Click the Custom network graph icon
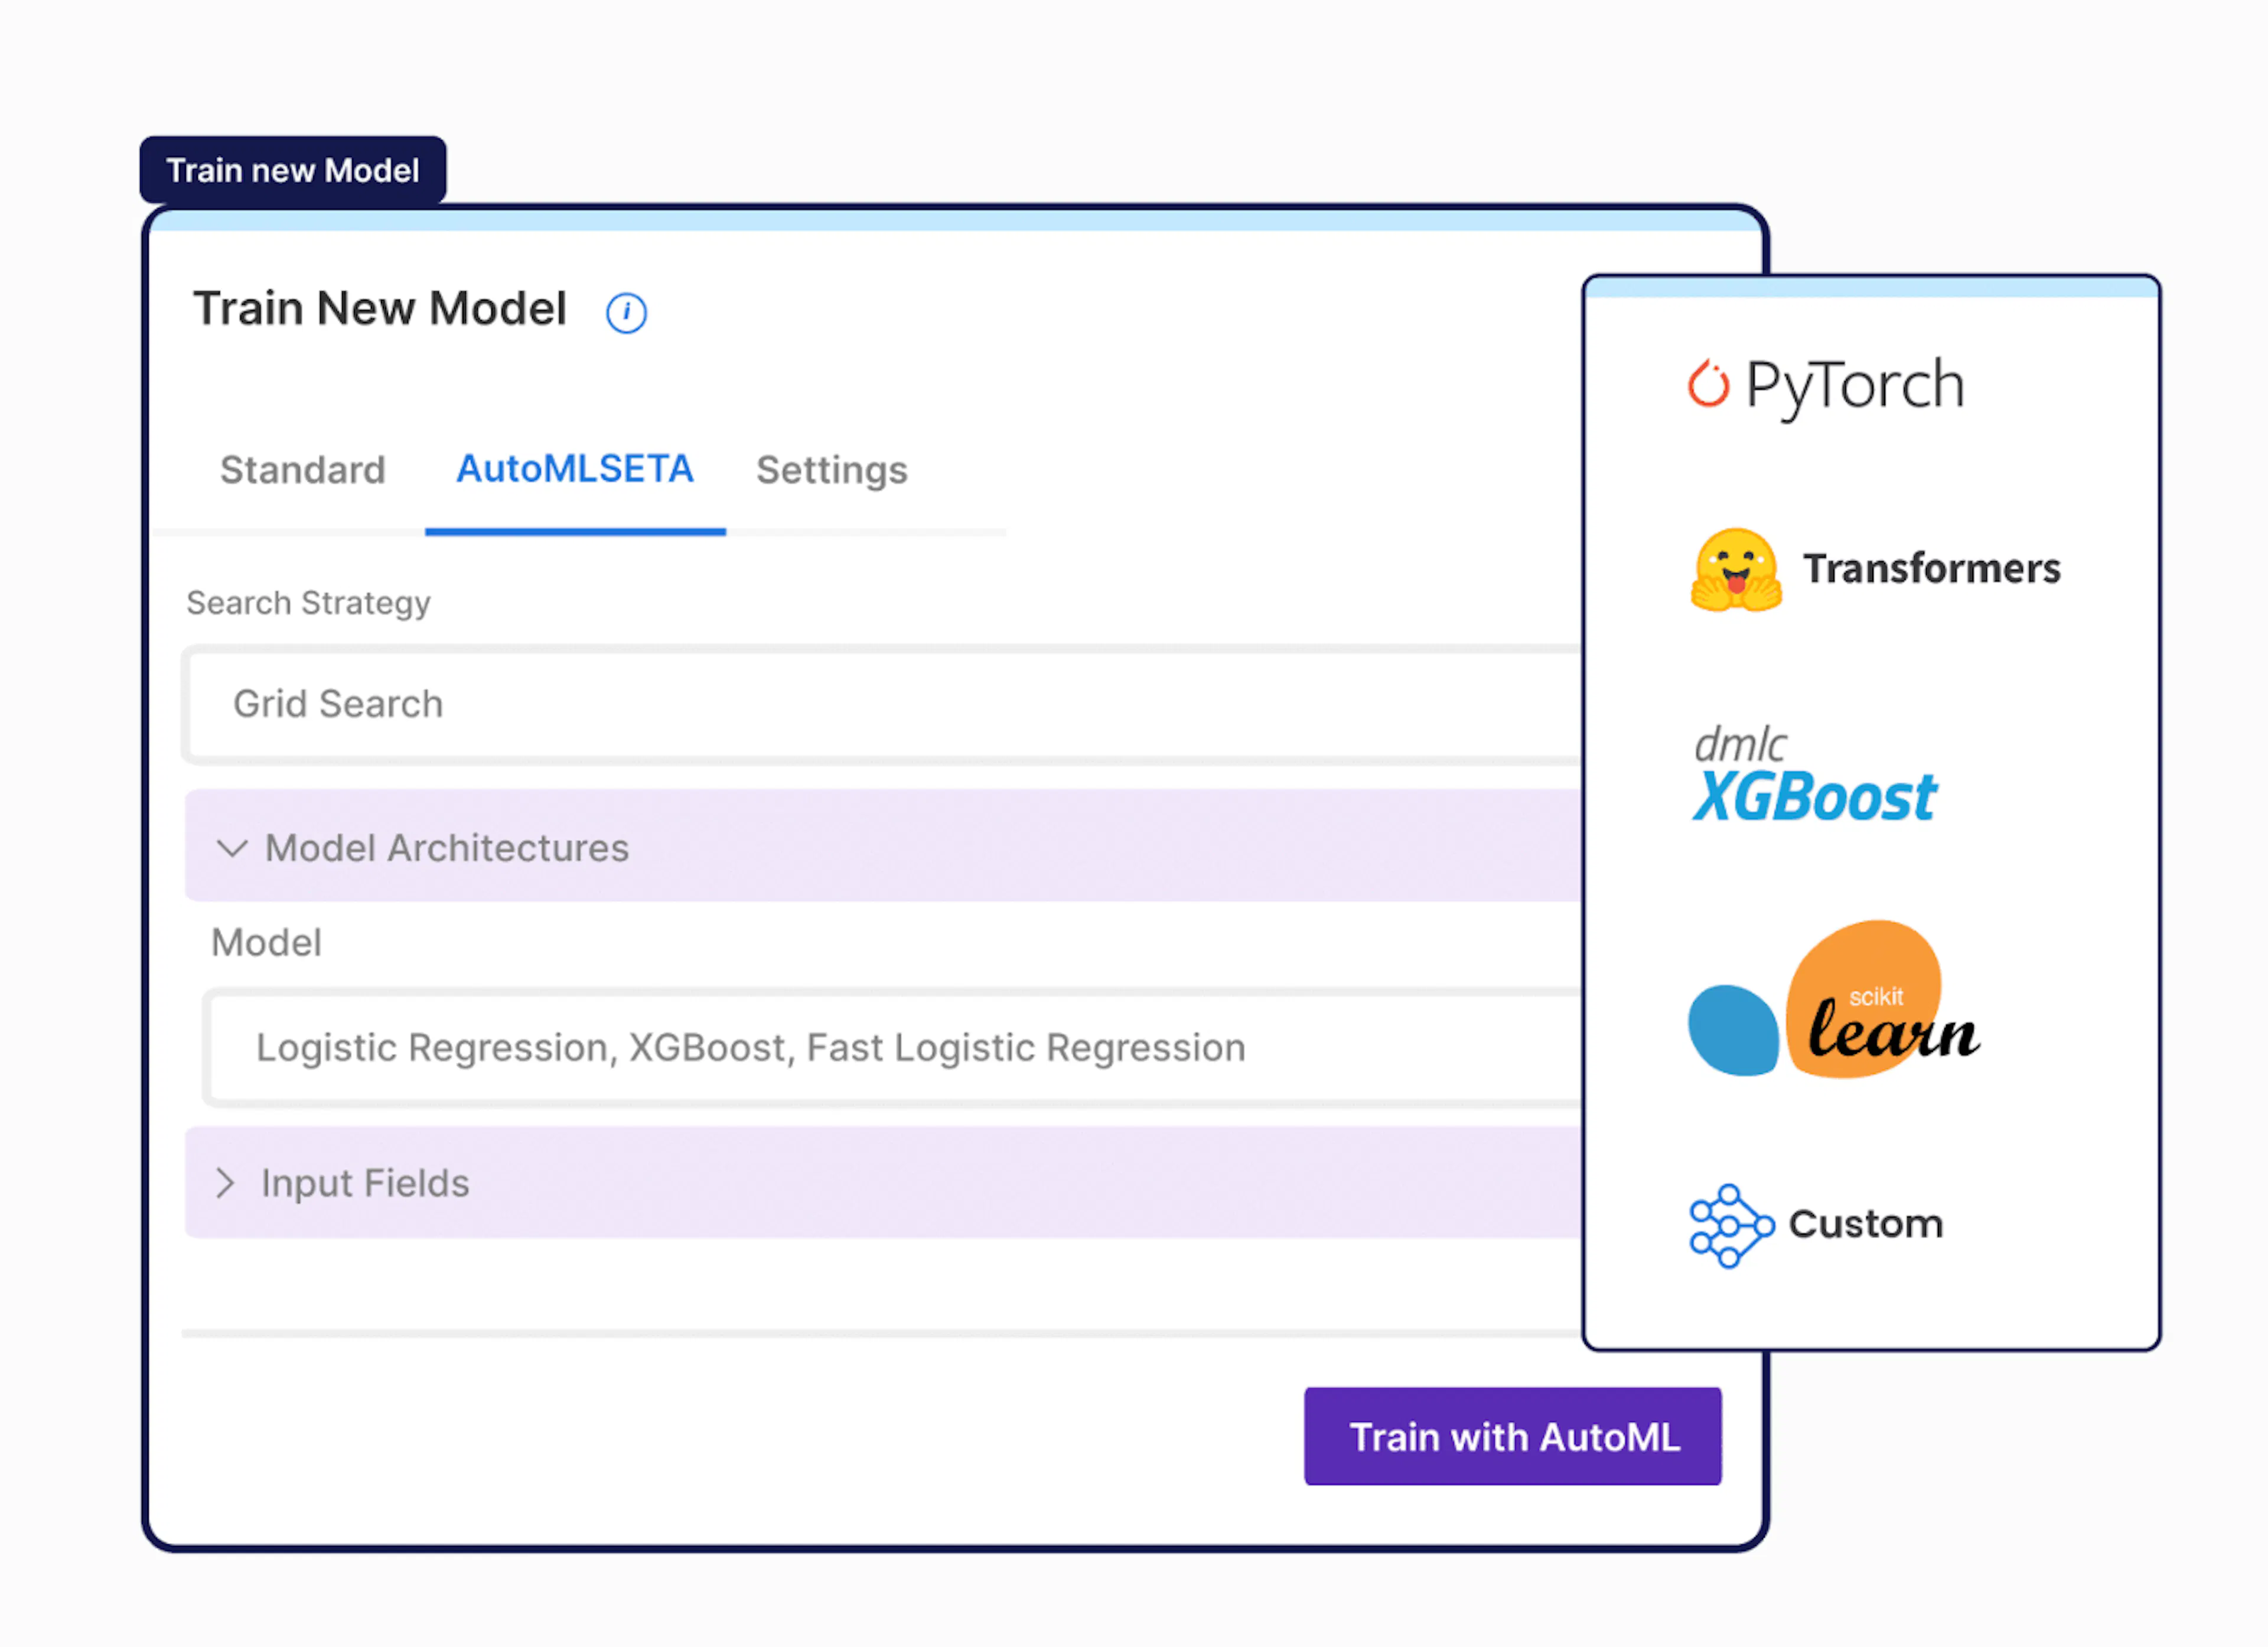The height and width of the screenshot is (1647, 2268). pos(1731,1225)
